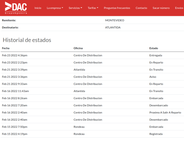Open the Envíos menu item
The height and width of the screenshot is (141, 184).
pyautogui.click(x=179, y=8)
